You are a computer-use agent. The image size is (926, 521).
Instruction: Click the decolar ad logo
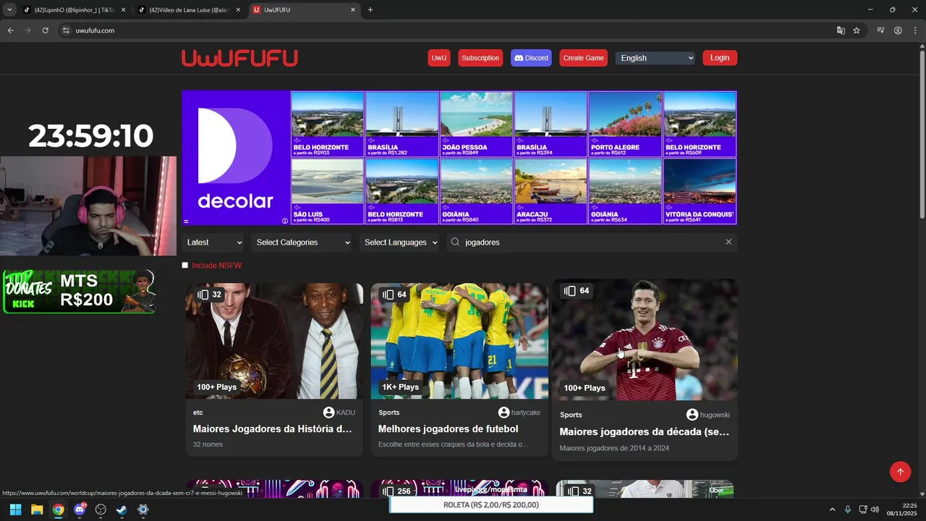(236, 158)
